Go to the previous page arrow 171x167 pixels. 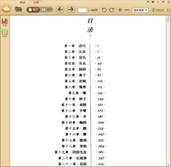tap(60, 10)
